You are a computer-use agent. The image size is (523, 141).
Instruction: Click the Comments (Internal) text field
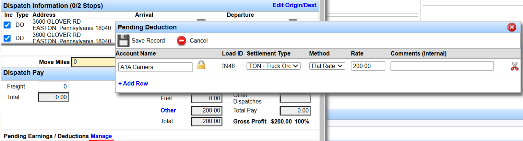[442, 66]
